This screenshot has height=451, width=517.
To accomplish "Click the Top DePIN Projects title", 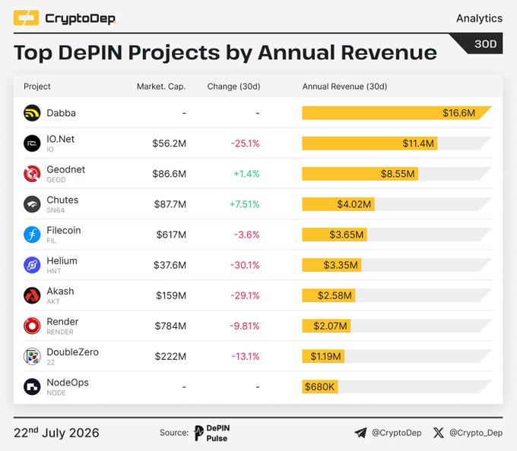I will point(225,52).
